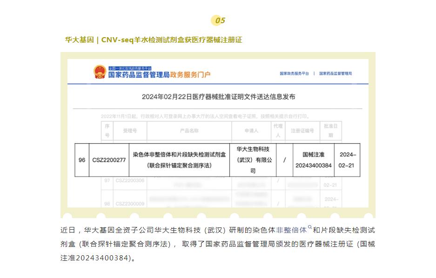Open the 国家政务服务平台 link
The width and height of the screenshot is (436, 278).
pos(294,73)
